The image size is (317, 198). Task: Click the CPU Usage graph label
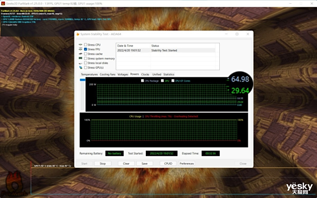[x=135, y=116]
